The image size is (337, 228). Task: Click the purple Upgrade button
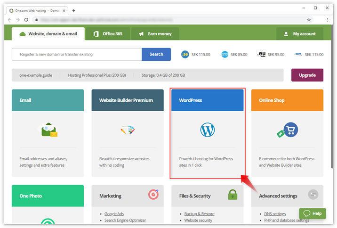[307, 75]
